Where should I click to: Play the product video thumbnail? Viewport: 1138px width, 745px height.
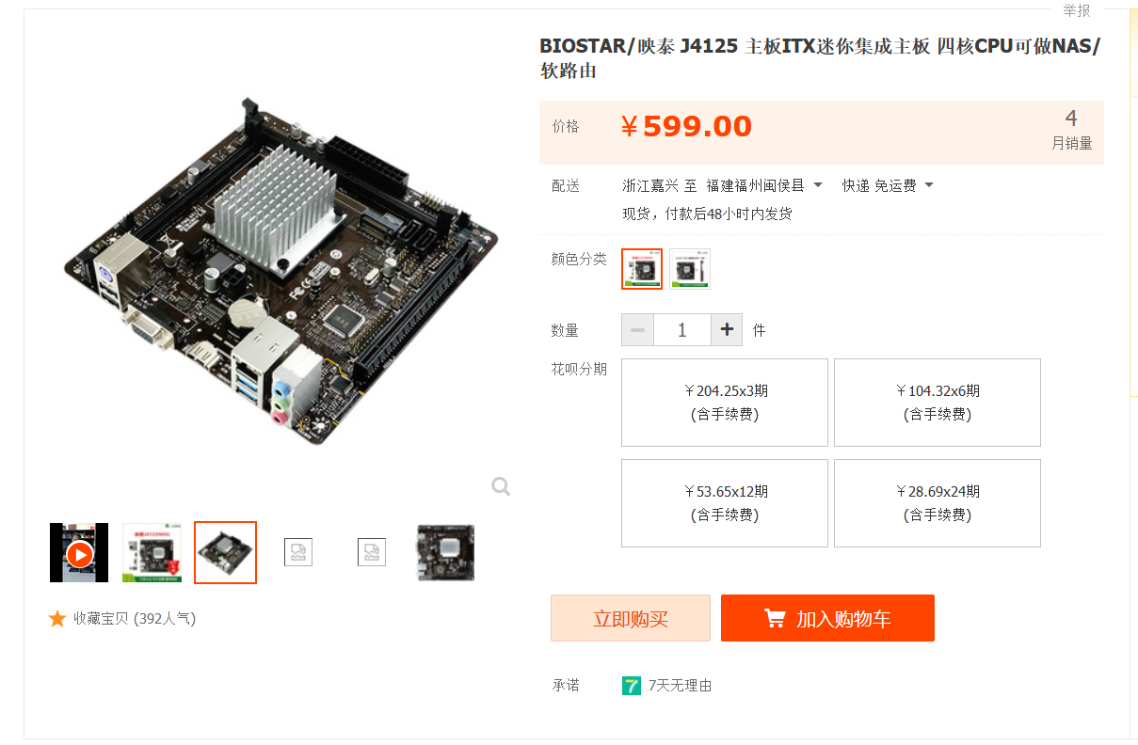point(79,553)
